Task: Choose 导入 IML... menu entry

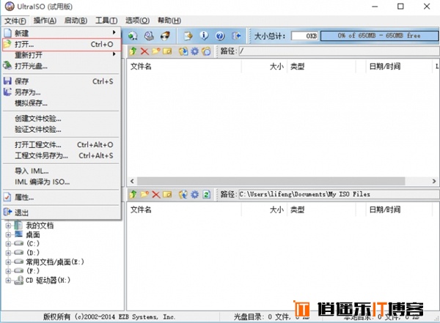Action: [62, 171]
